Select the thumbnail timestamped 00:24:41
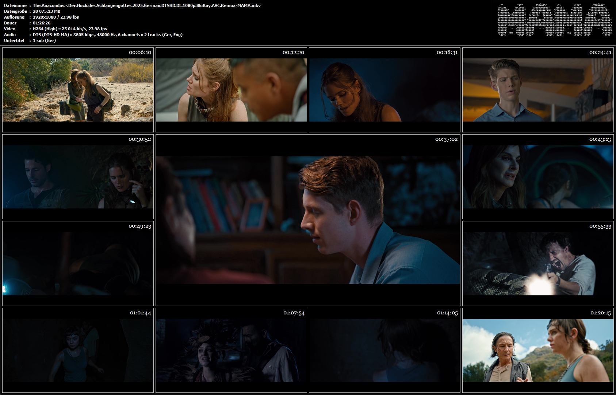Viewport: 616px width, 395px height. coord(538,90)
